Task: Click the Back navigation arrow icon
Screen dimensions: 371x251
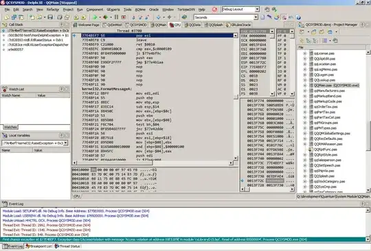Action: pos(158,17)
